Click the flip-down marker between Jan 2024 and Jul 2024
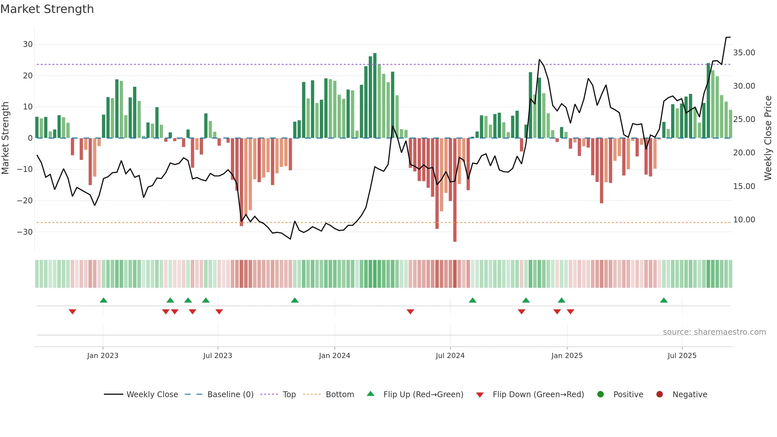The height and width of the screenshot is (437, 777). pos(410,312)
